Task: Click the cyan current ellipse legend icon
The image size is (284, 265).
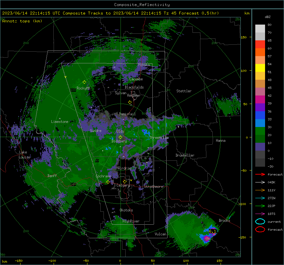Action: [x=260, y=222]
